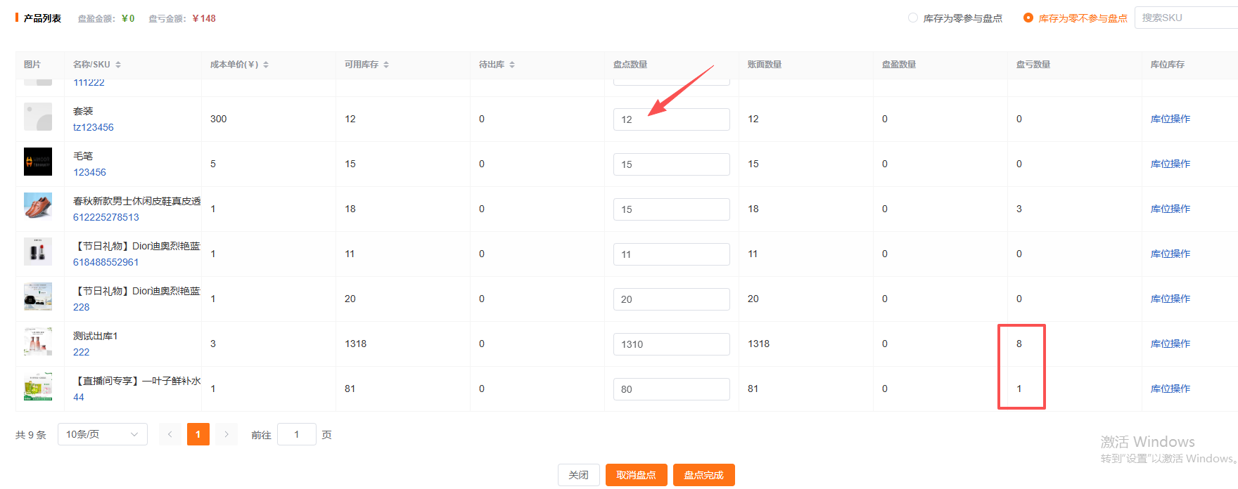Click 库位操作 for 测试出库1 row
The height and width of the screenshot is (489, 1238).
[1170, 344]
